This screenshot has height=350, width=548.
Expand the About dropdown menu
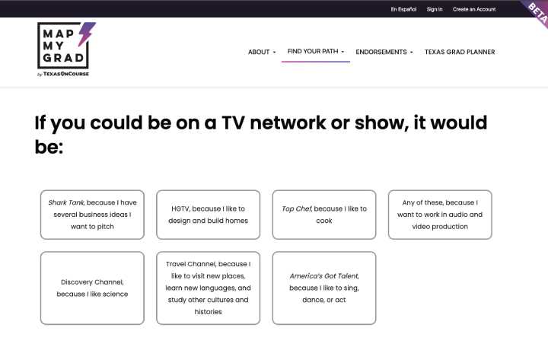262,52
